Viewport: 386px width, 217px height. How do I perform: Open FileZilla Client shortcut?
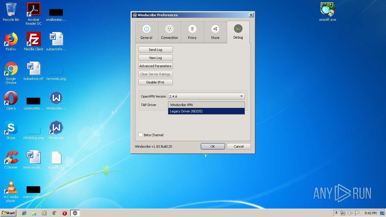tap(33, 42)
